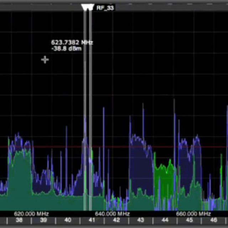
Task: Choose channel 43 on the bottom ruler
Action: (x=141, y=220)
